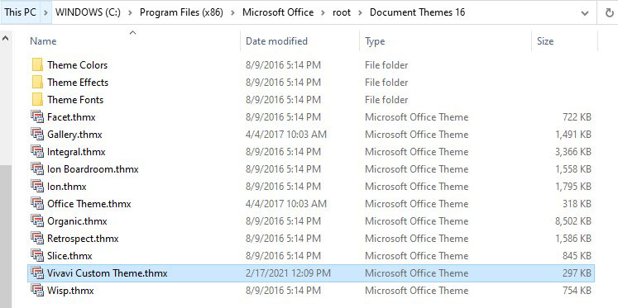Click the 1,586 KB size value
This screenshot has height=308, width=618.
pos(573,238)
